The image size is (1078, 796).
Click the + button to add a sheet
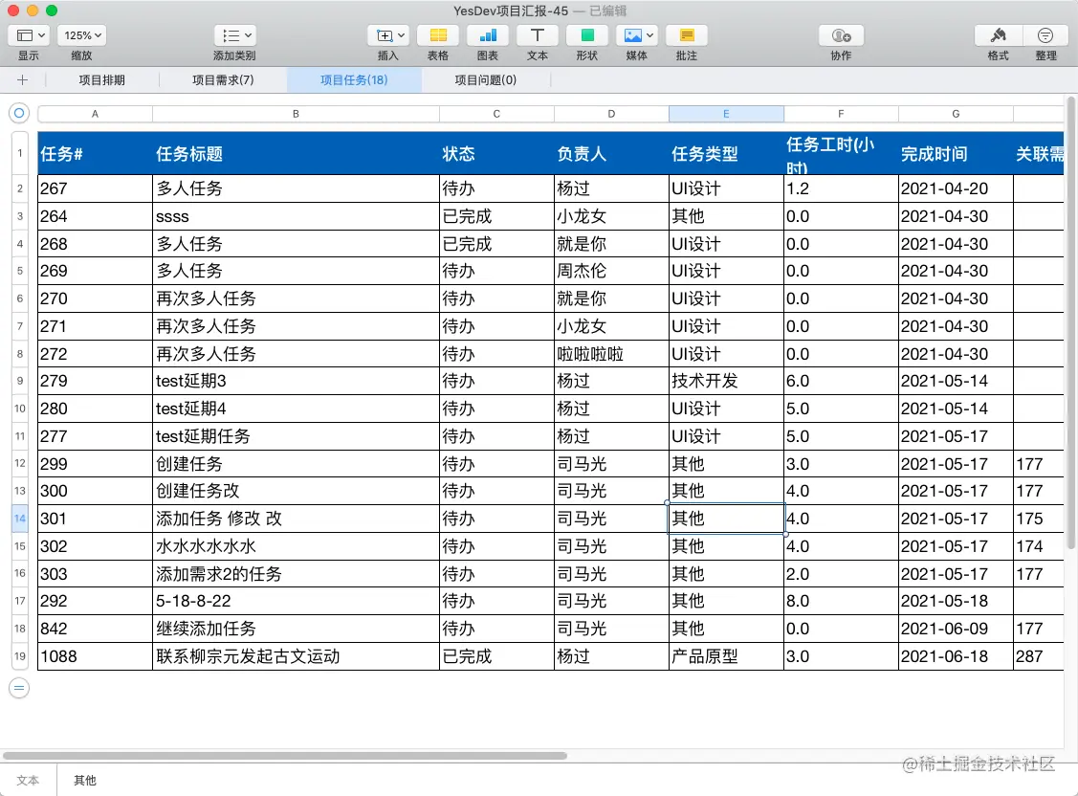point(21,80)
